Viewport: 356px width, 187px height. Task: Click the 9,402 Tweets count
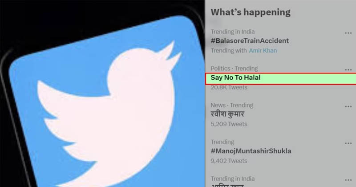pos(229,161)
